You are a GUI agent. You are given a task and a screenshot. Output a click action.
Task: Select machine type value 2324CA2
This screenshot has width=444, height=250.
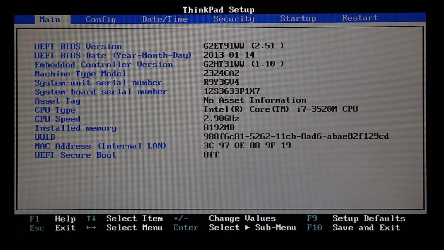221,73
